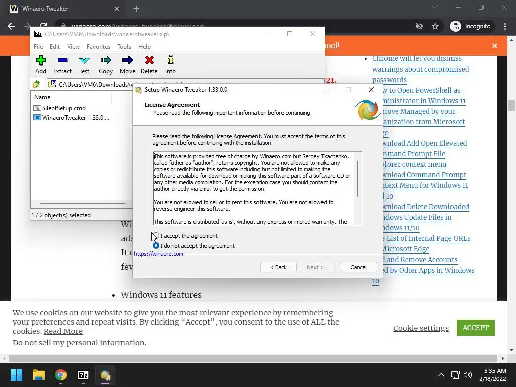This screenshot has width=516, height=387.
Task: Click the red Delete icon in 7-Zip
Action: click(x=149, y=64)
